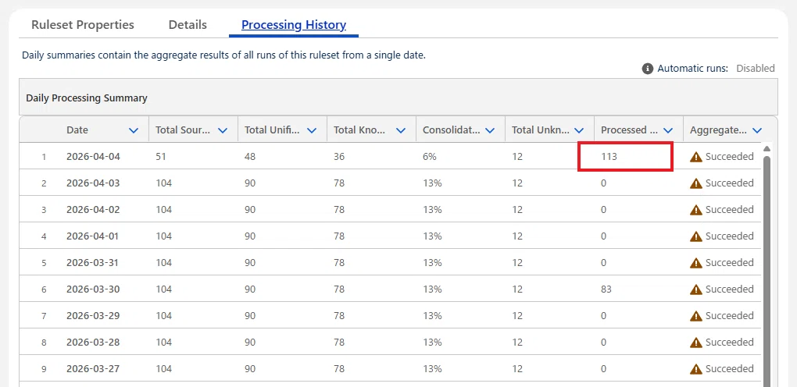Viewport: 797px width, 387px height.
Task: Click total unknown 12 in 2026-04-04 row
Action: [x=517, y=156]
